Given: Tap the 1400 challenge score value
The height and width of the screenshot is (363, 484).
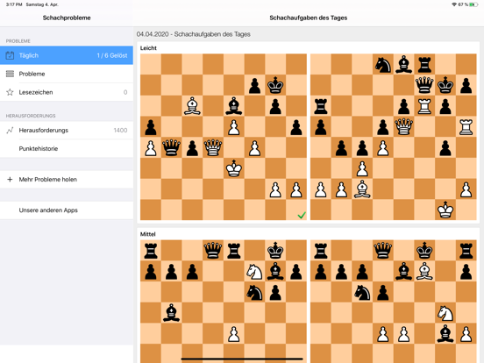Looking at the screenshot, I should click(x=120, y=131).
